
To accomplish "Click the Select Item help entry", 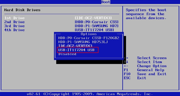I will 149,62.
